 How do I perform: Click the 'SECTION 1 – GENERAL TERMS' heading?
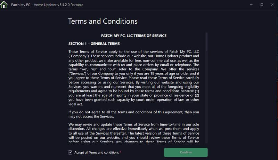(94, 44)
